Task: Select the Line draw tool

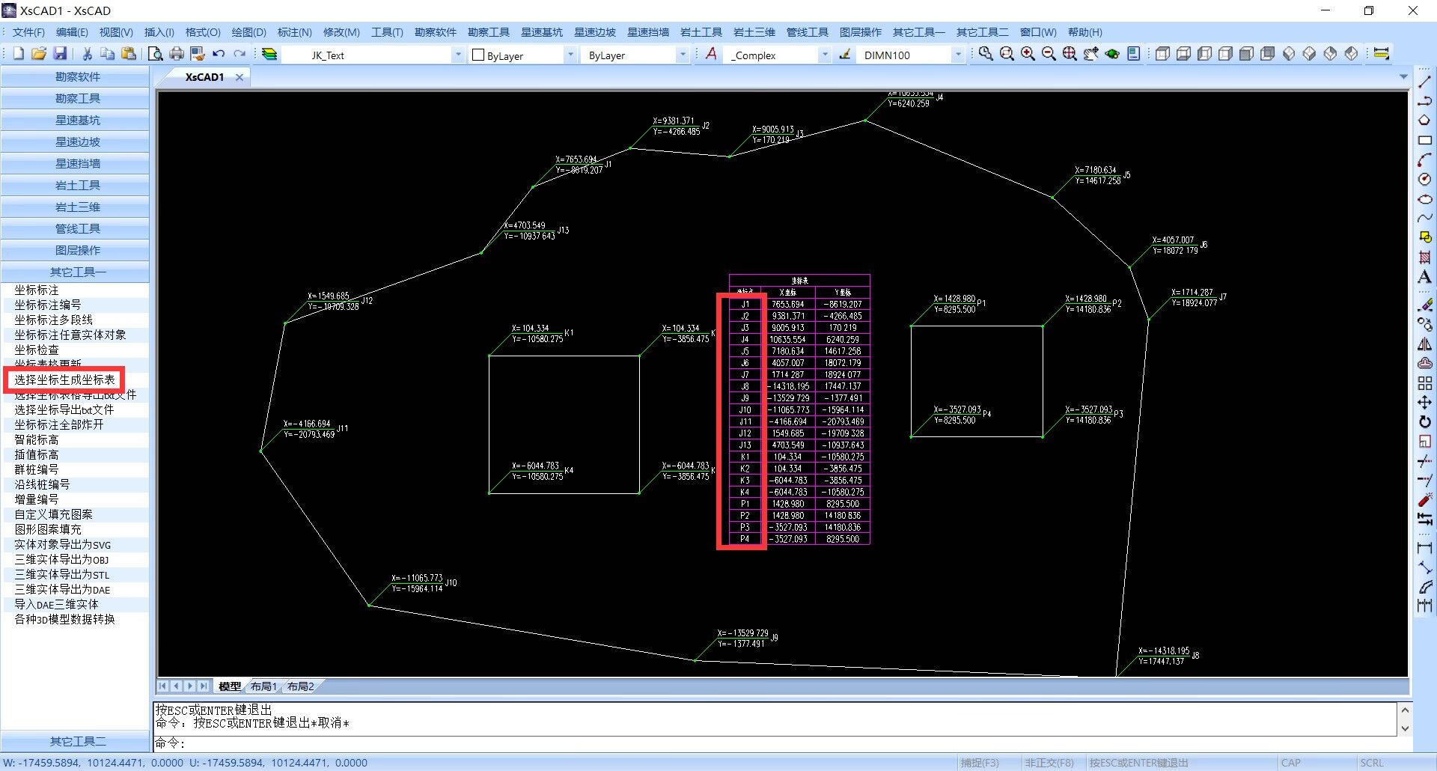Action: 1424,82
